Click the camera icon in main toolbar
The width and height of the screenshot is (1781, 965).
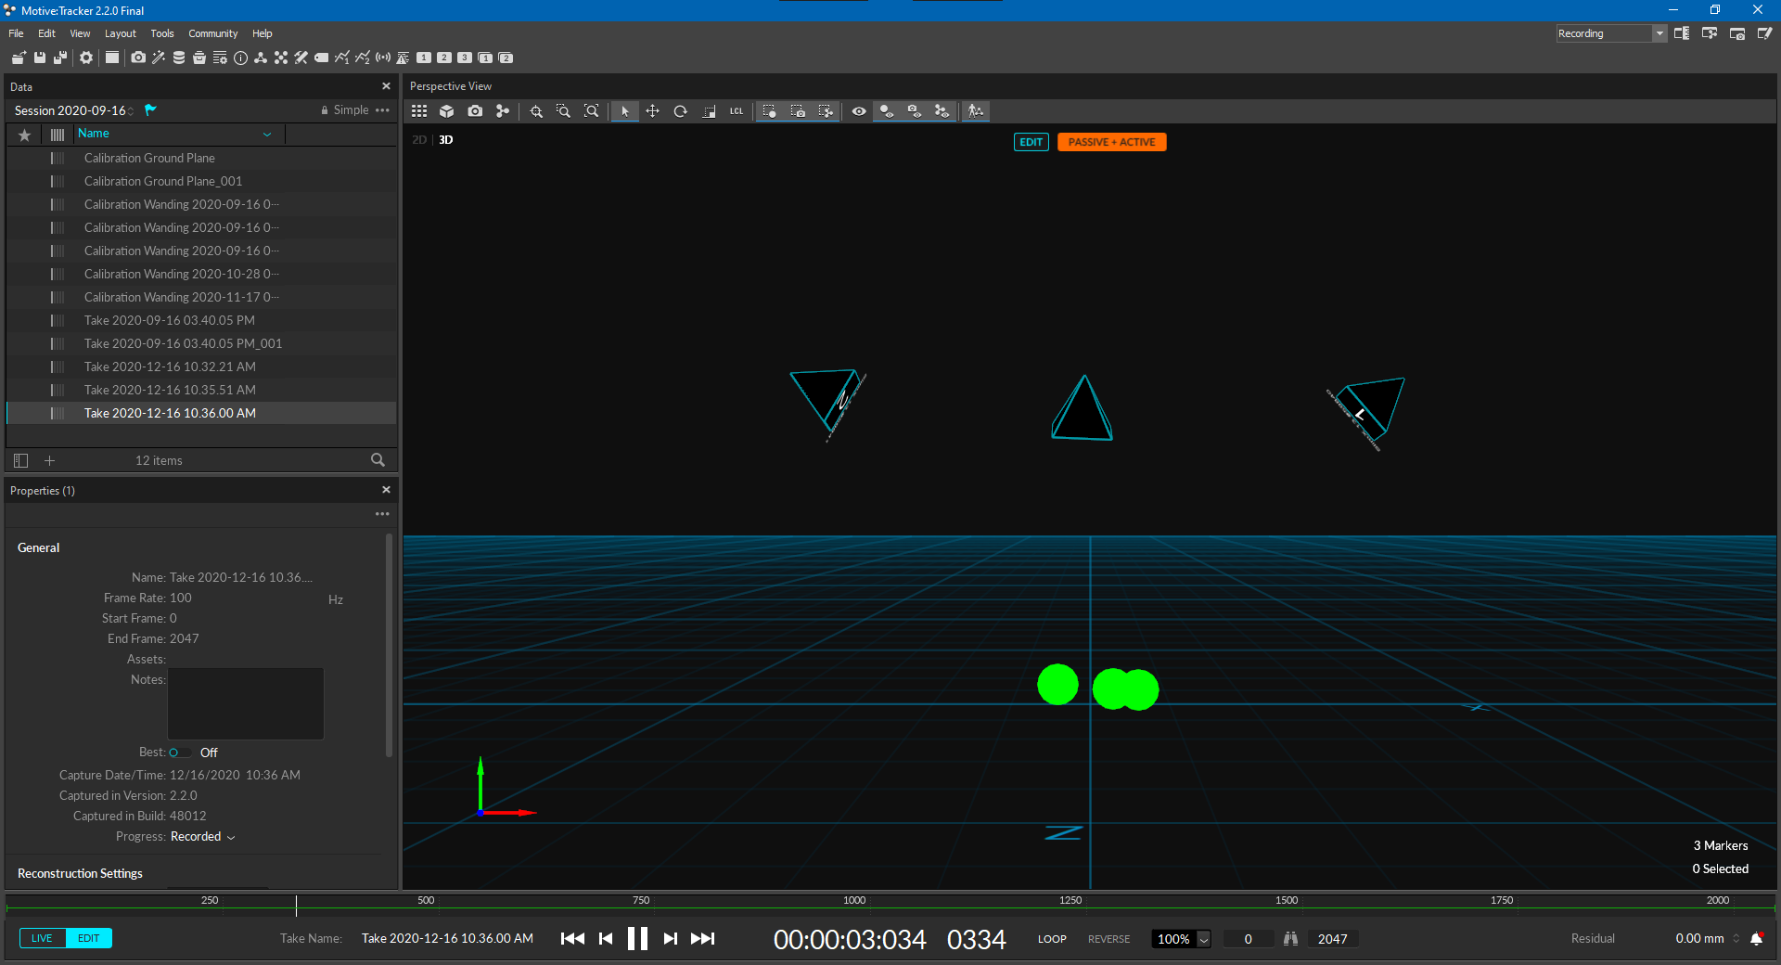(138, 58)
